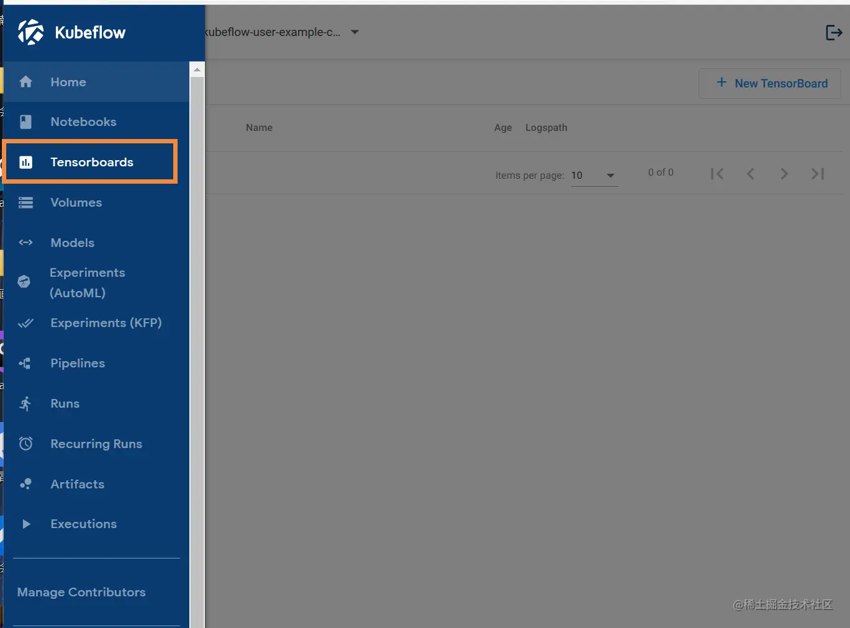Click the Notebooks book icon
The width and height of the screenshot is (850, 628).
[x=25, y=122]
